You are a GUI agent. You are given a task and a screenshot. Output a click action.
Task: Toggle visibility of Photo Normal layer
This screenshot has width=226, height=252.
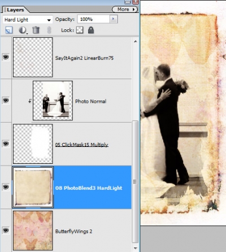pos(6,101)
